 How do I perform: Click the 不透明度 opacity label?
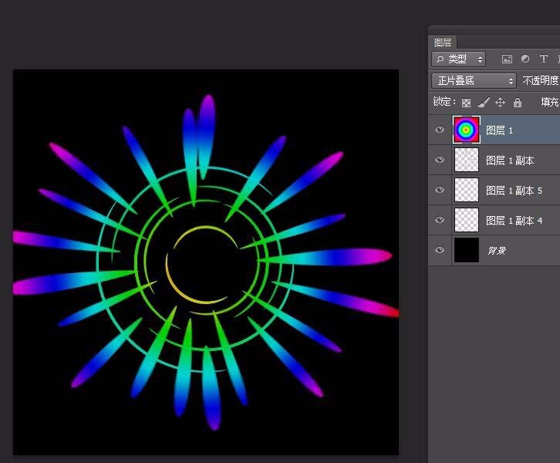[541, 81]
